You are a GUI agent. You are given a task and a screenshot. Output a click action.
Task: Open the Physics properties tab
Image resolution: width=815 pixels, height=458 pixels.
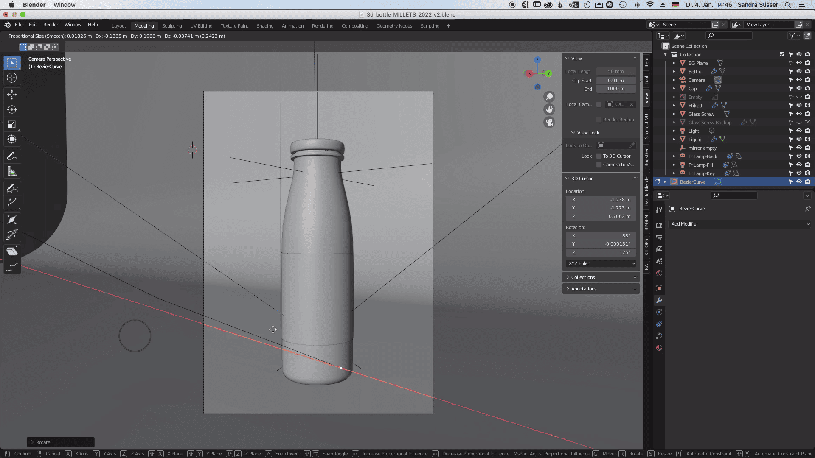(659, 312)
